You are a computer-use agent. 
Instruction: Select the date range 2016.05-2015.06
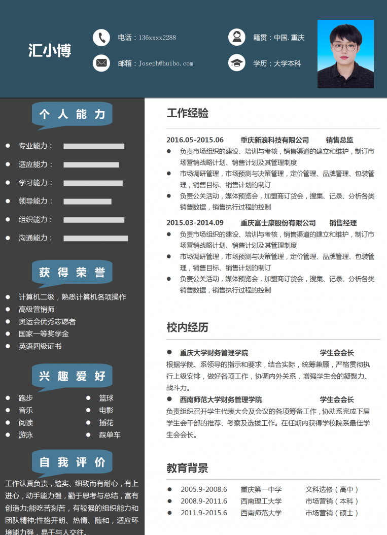pos(195,140)
